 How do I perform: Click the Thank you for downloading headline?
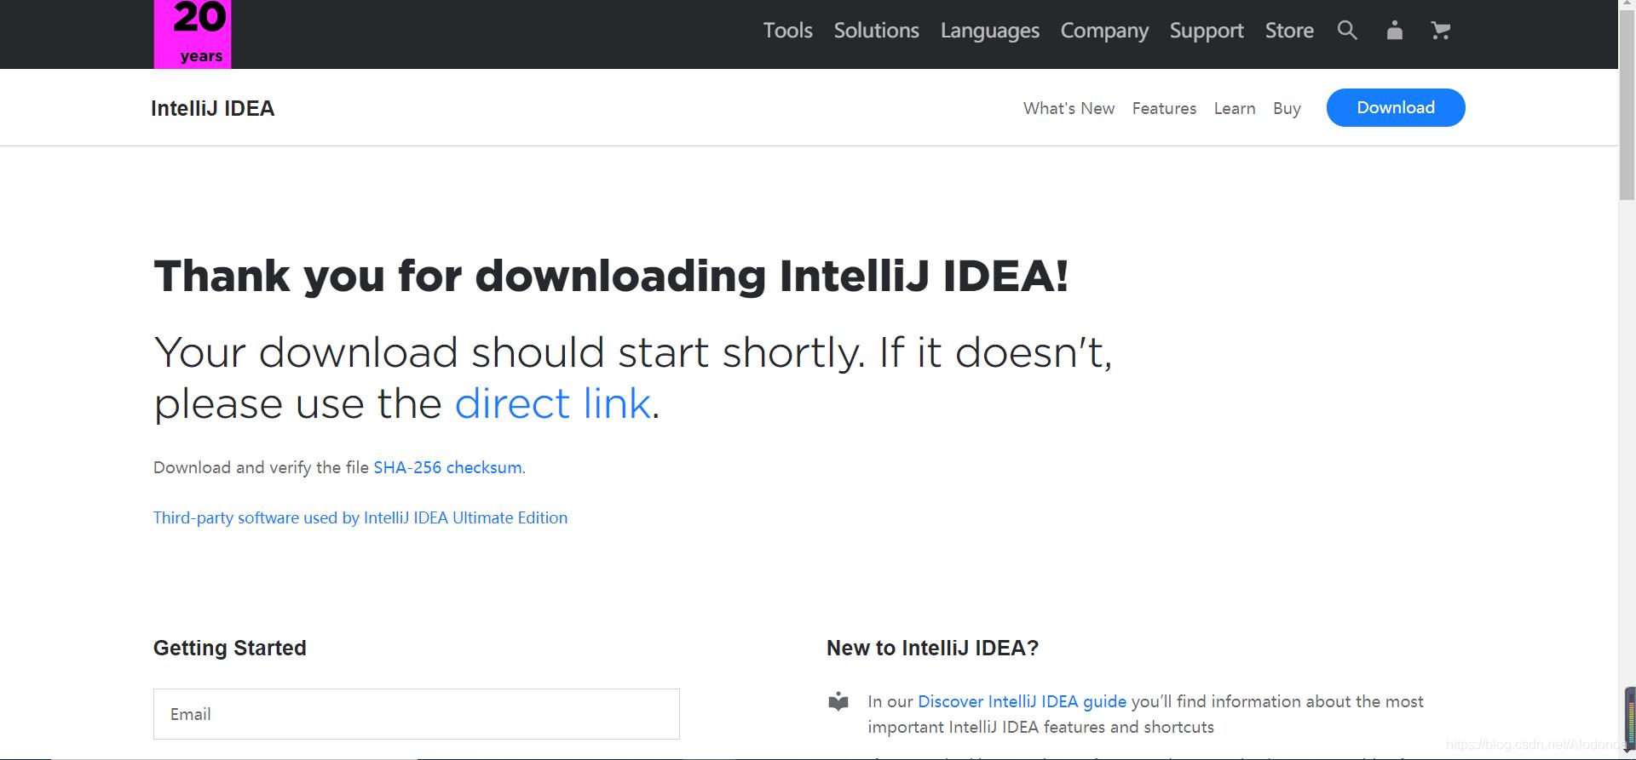pyautogui.click(x=611, y=276)
